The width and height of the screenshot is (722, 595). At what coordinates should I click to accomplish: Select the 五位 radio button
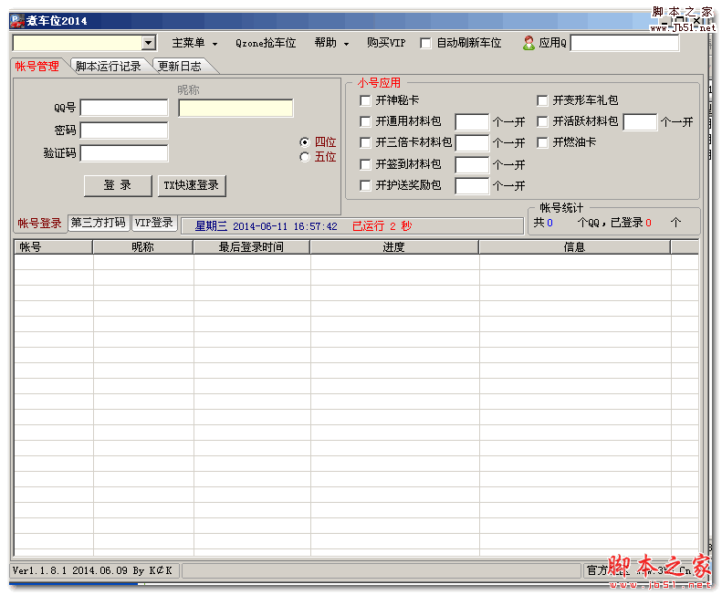[304, 157]
